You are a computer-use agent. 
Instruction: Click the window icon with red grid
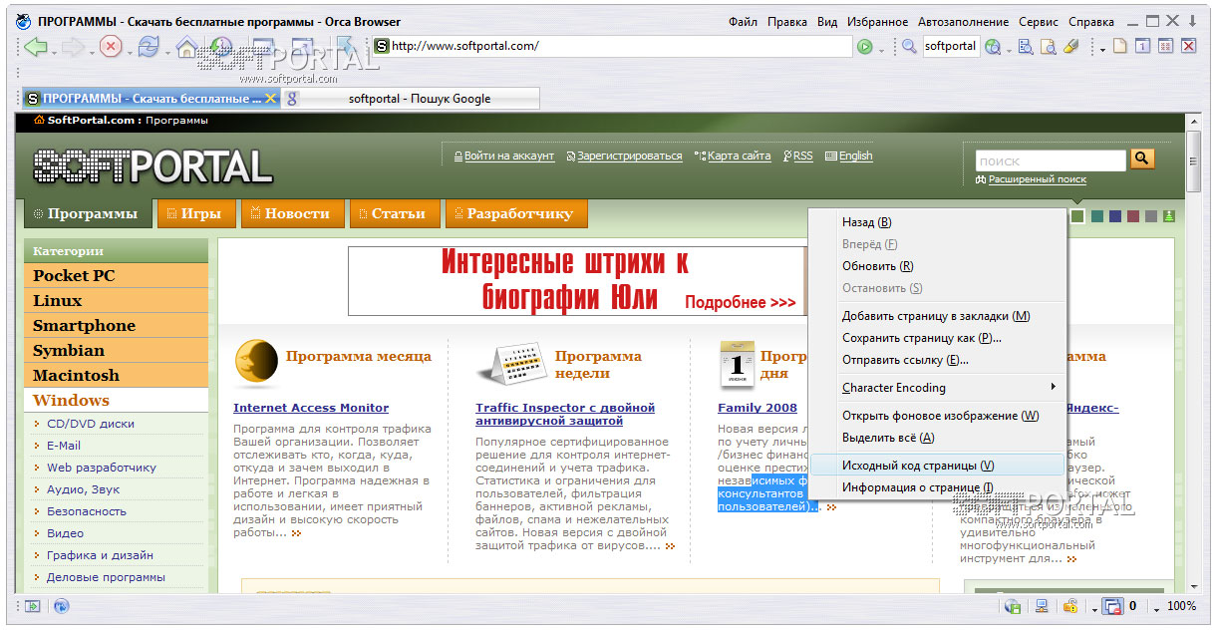(1165, 46)
